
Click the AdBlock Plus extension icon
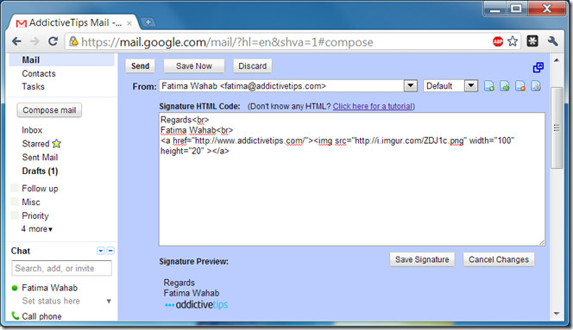pos(498,41)
